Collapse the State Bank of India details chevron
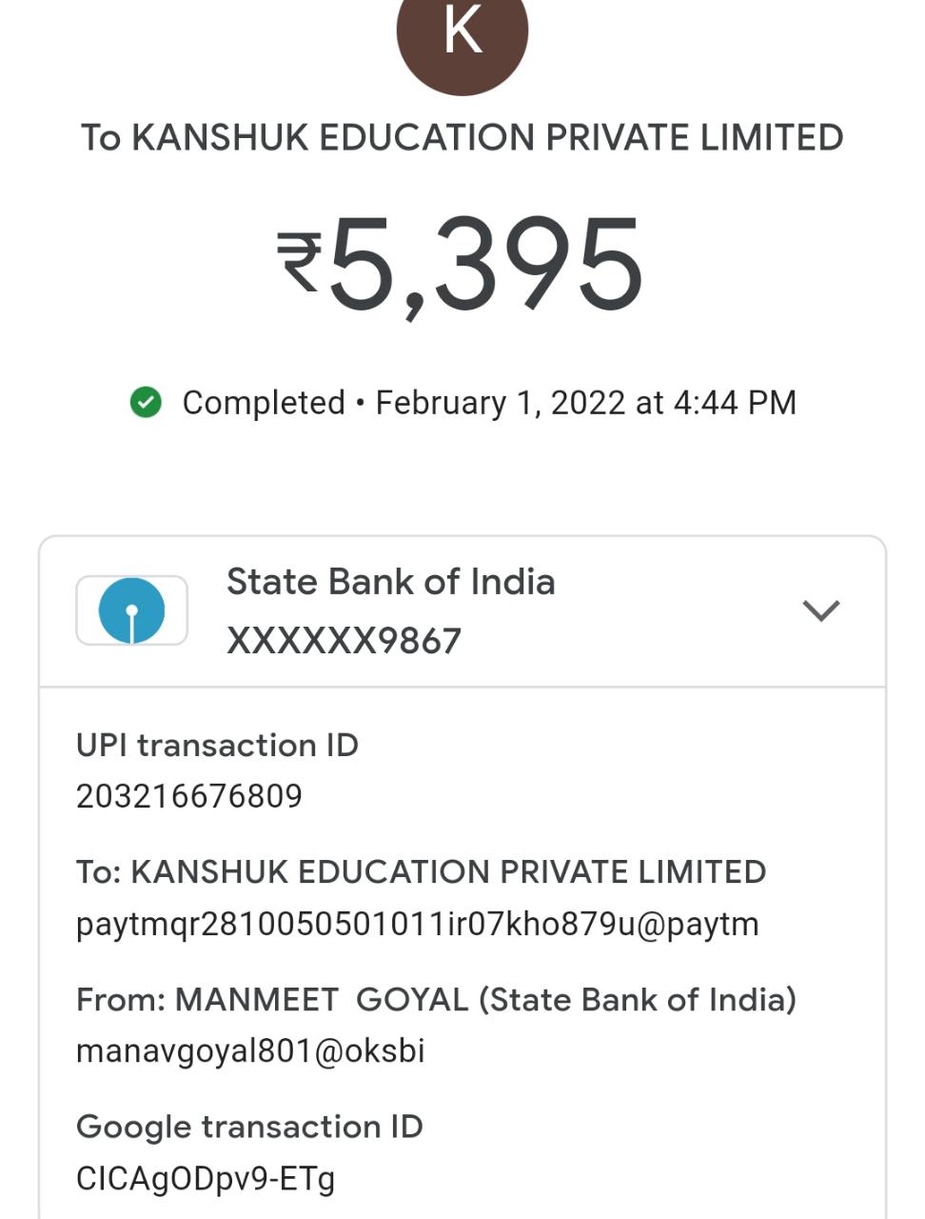The width and height of the screenshot is (925, 1219). click(x=820, y=610)
